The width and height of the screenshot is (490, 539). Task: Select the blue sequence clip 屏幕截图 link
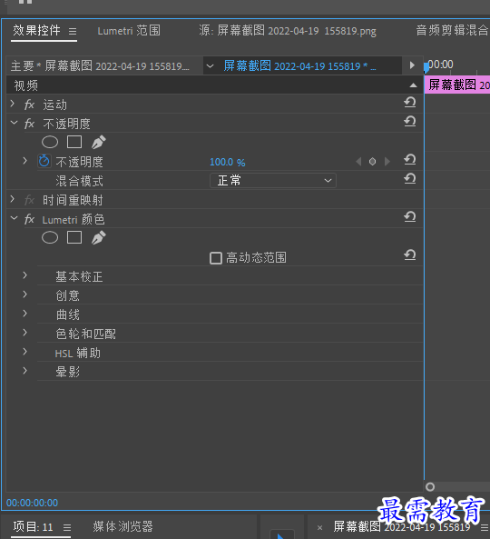click(300, 65)
